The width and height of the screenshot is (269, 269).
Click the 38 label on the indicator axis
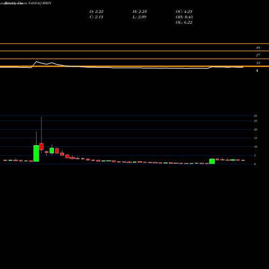pyautogui.click(x=258, y=48)
